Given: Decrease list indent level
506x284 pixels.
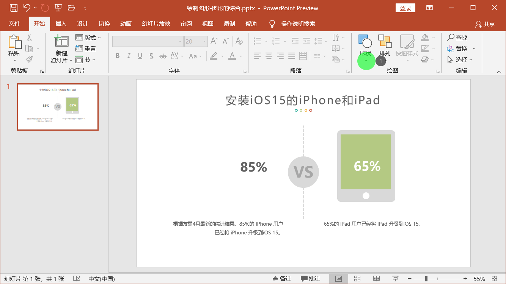Looking at the screenshot, I should (295, 41).
